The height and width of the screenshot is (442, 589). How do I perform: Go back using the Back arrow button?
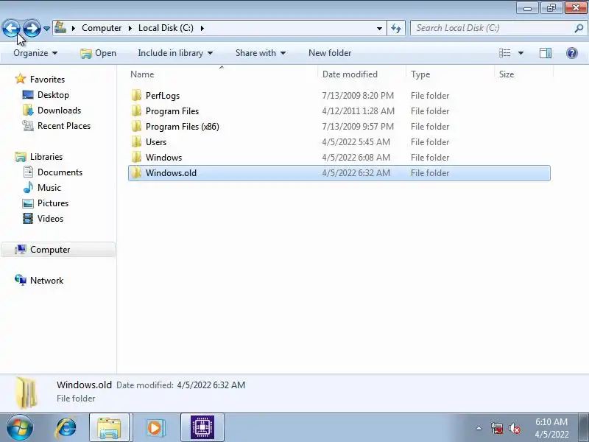tap(11, 28)
